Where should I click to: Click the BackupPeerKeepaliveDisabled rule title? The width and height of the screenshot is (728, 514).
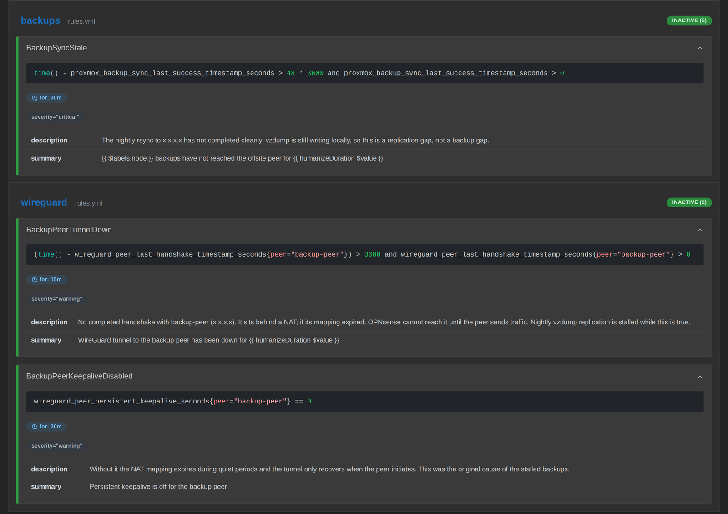coord(79,376)
